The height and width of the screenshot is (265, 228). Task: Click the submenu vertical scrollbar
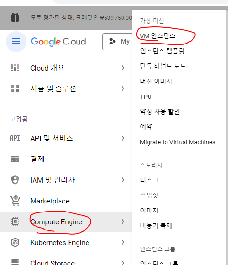point(227,137)
